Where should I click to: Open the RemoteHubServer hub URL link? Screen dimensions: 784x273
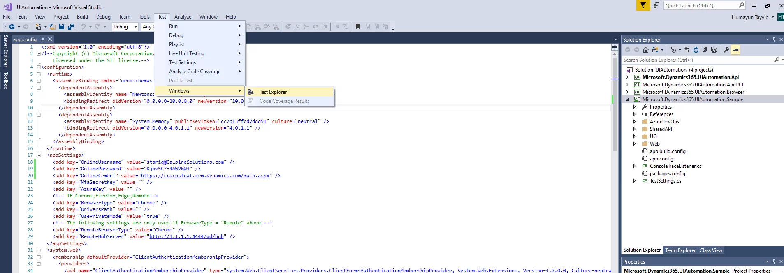pyautogui.click(x=187, y=236)
